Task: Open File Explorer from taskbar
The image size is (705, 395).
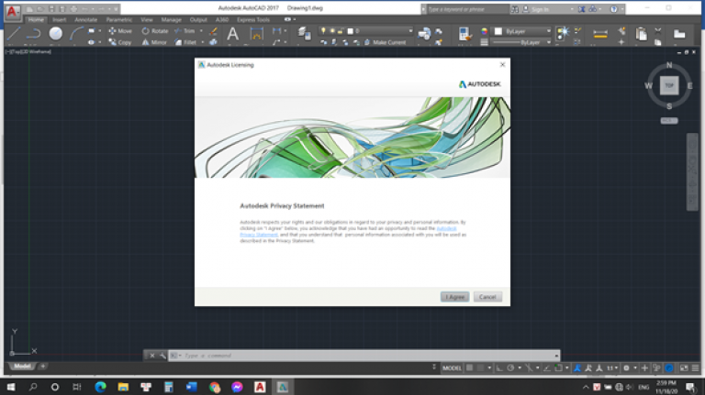Action: pos(123,387)
